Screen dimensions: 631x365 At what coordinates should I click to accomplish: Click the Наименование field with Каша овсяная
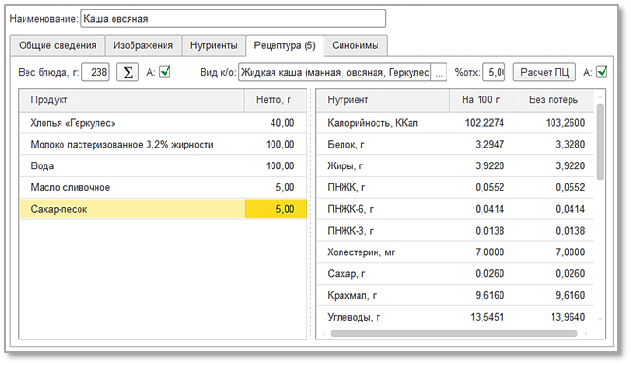coord(233,19)
